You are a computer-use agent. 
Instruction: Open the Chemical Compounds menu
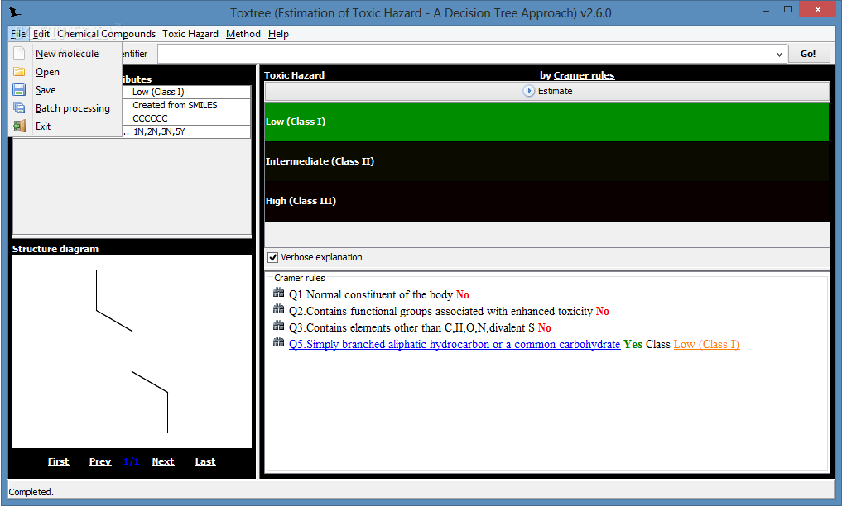pos(106,34)
